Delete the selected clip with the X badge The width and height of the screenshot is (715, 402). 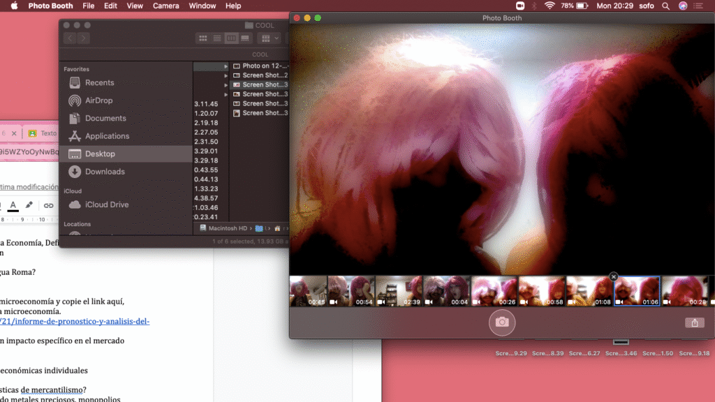[x=614, y=277]
